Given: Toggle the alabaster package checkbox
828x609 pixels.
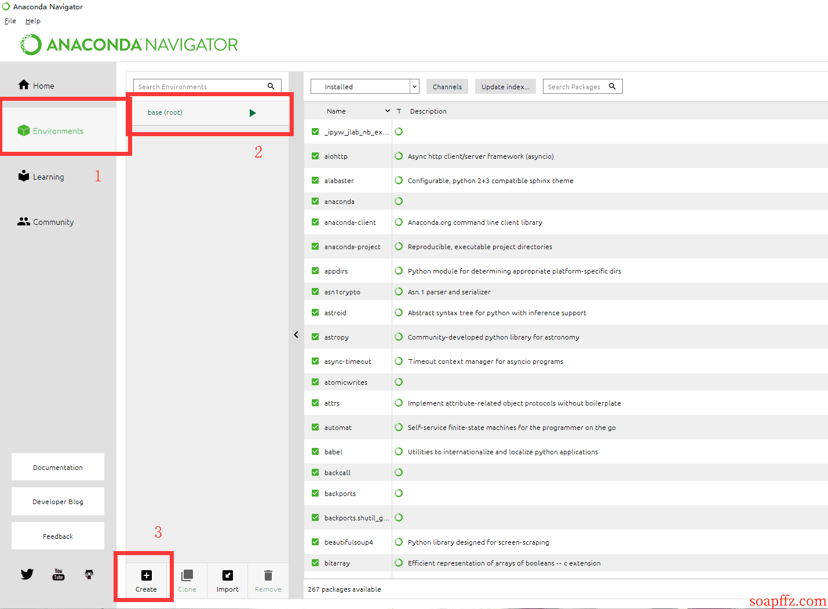Looking at the screenshot, I should tap(315, 180).
